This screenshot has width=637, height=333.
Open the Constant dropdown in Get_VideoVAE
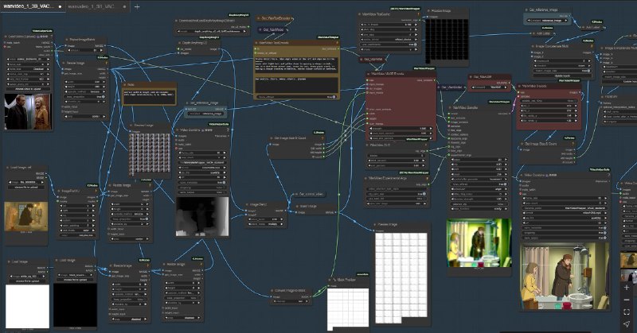tap(490, 87)
